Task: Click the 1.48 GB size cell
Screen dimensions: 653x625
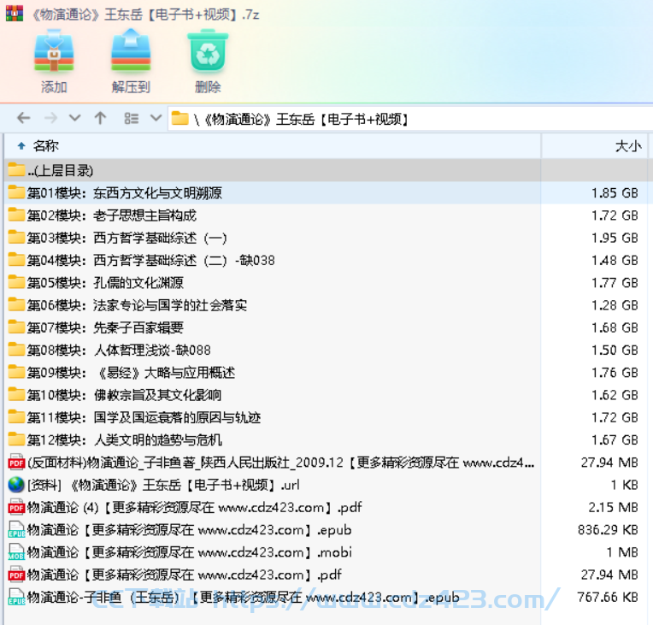Action: pos(615,261)
